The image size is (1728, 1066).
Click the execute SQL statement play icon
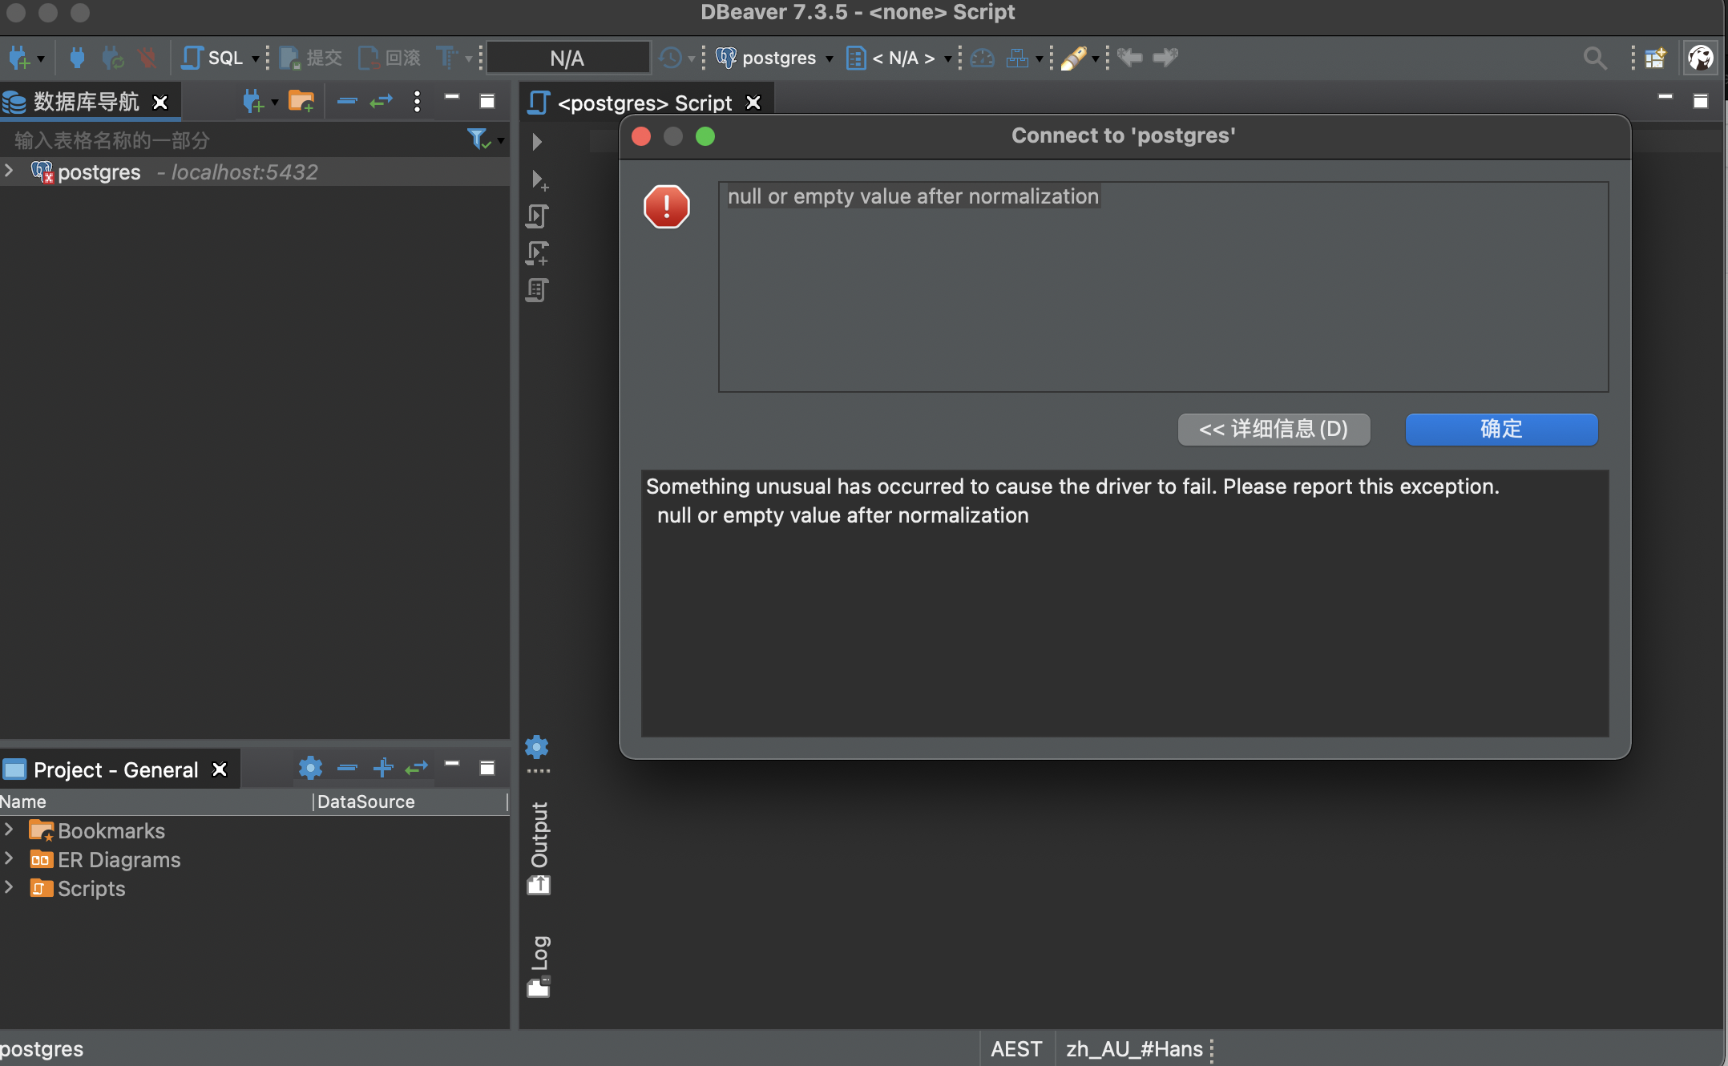537,142
